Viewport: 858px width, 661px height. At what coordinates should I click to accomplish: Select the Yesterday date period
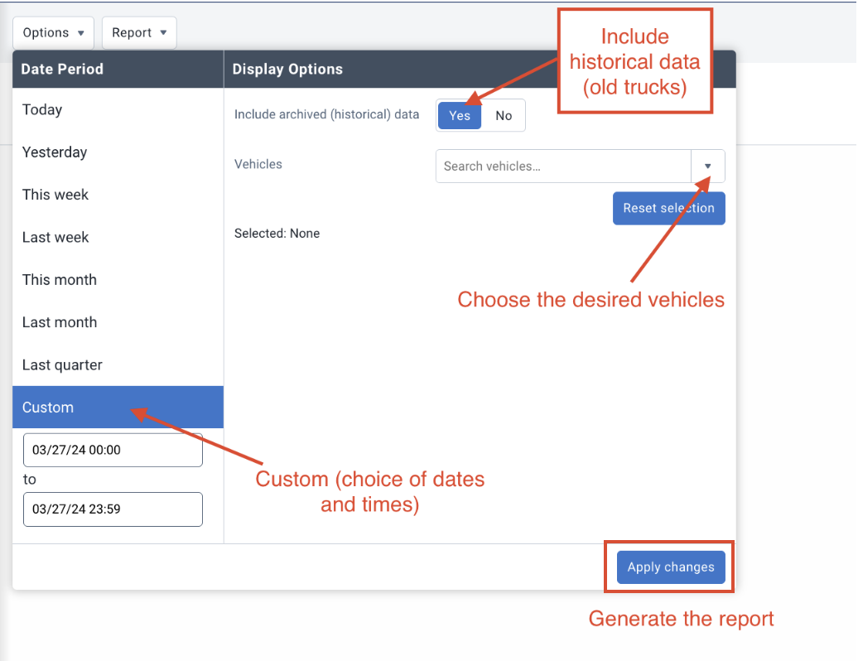click(x=118, y=152)
